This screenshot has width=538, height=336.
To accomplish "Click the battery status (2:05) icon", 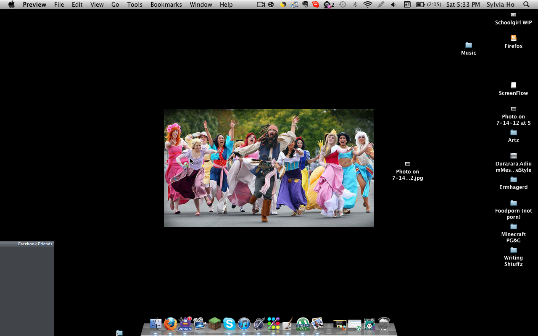I will [x=428, y=5].
